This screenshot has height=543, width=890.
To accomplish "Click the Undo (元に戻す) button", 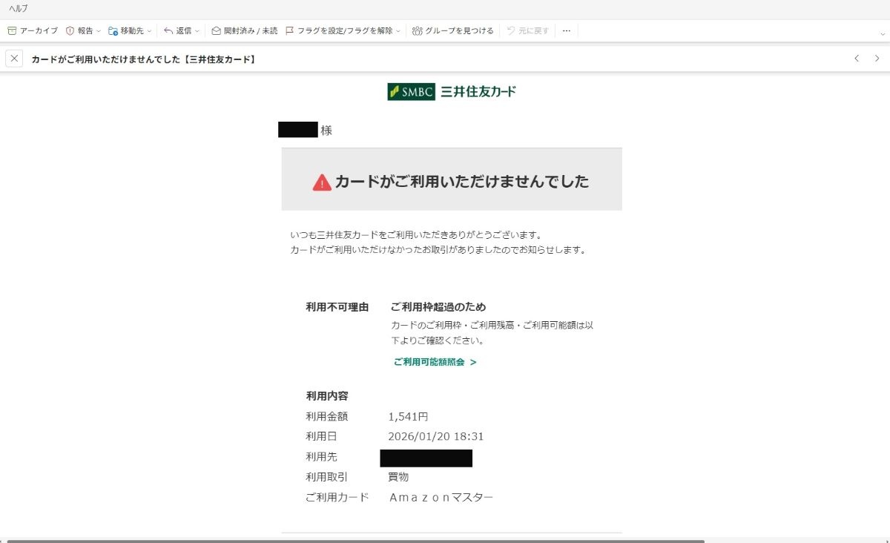I will pos(528,31).
